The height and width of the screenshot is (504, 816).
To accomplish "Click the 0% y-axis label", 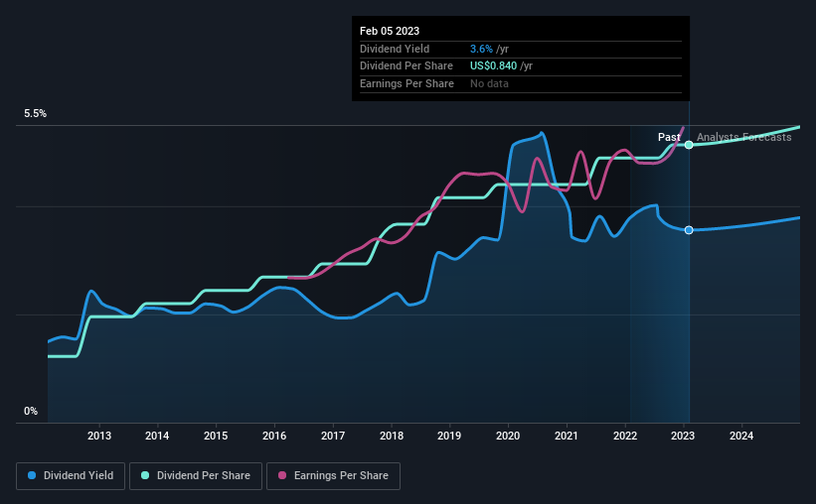I will [31, 412].
